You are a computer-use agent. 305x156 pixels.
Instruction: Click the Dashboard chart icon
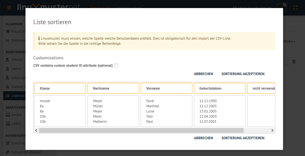point(8,40)
